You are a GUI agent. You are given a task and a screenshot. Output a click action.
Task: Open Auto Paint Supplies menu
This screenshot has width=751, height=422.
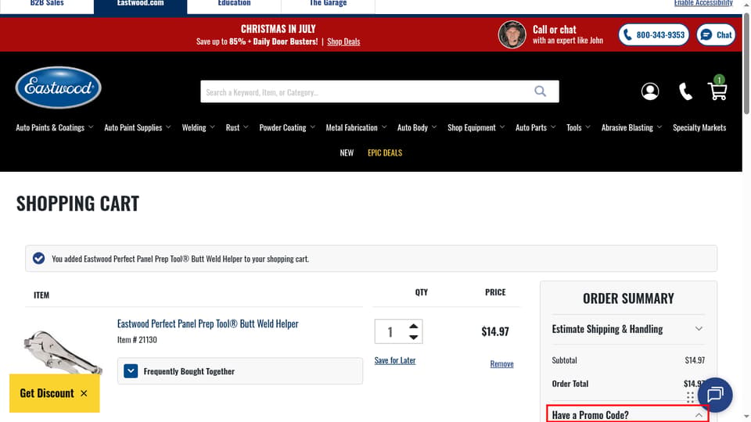[138, 127]
